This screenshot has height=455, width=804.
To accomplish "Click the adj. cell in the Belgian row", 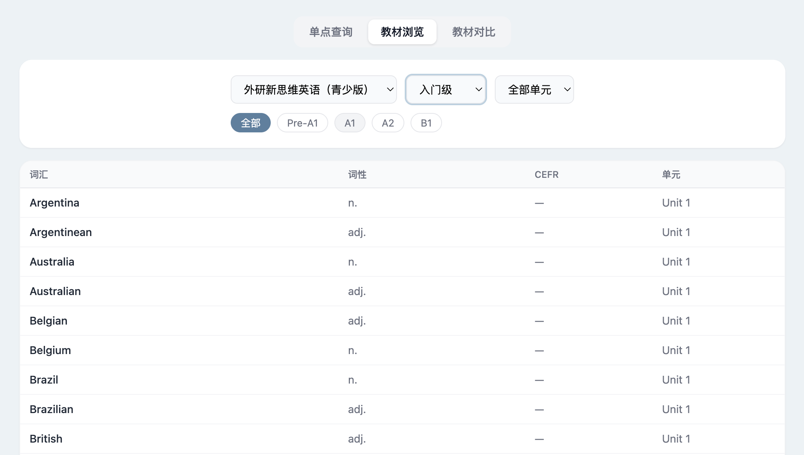I will tap(357, 321).
